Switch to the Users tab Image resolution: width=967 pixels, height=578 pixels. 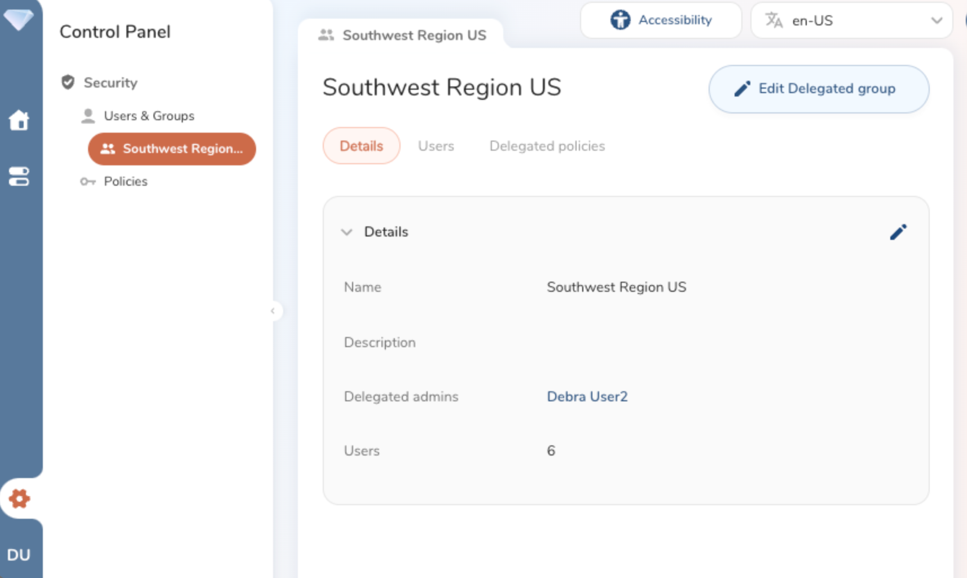coord(436,146)
